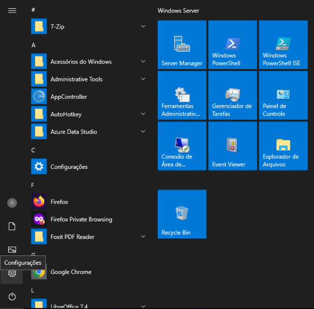314x309 pixels.
Task: Click the Azure Data Studio folder icon
Action: pyautogui.click(x=39, y=131)
